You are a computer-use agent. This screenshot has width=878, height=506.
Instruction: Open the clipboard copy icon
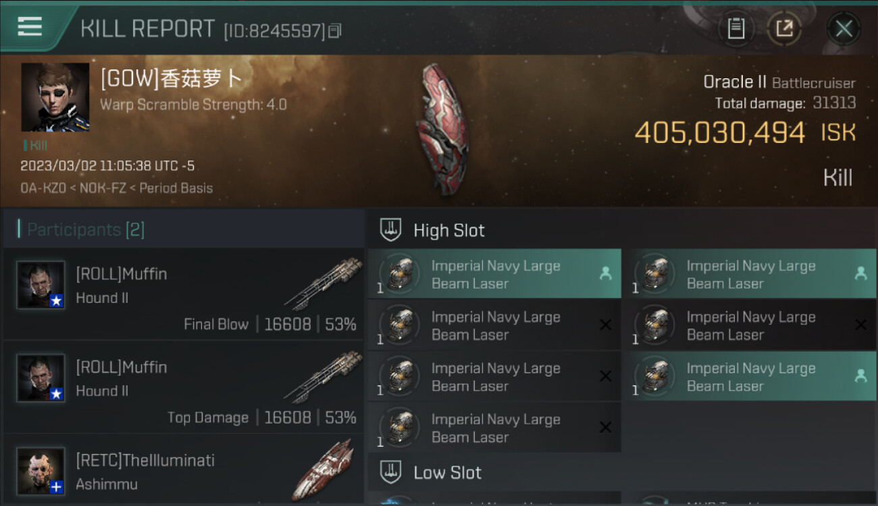(x=735, y=28)
